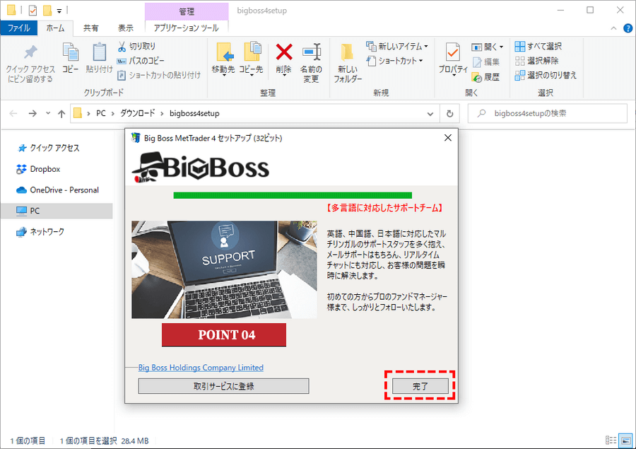Expand Shortcut (ショートカット) dropdown
The height and width of the screenshot is (449, 636).
pos(420,61)
